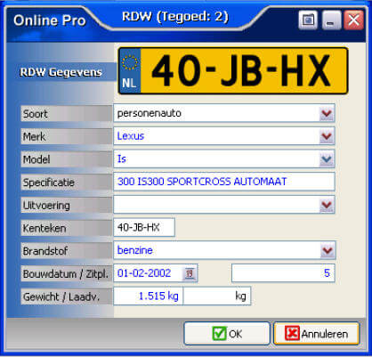Click the Specificatie text field
The height and width of the screenshot is (357, 372).
coord(224,182)
